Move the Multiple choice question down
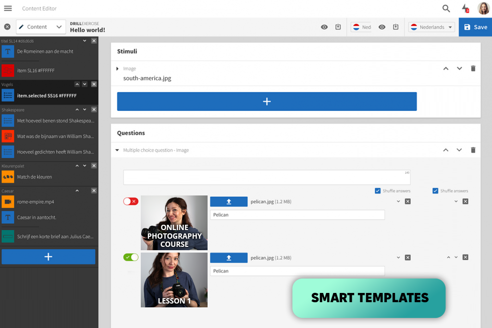This screenshot has height=328, width=492. pyautogui.click(x=459, y=150)
